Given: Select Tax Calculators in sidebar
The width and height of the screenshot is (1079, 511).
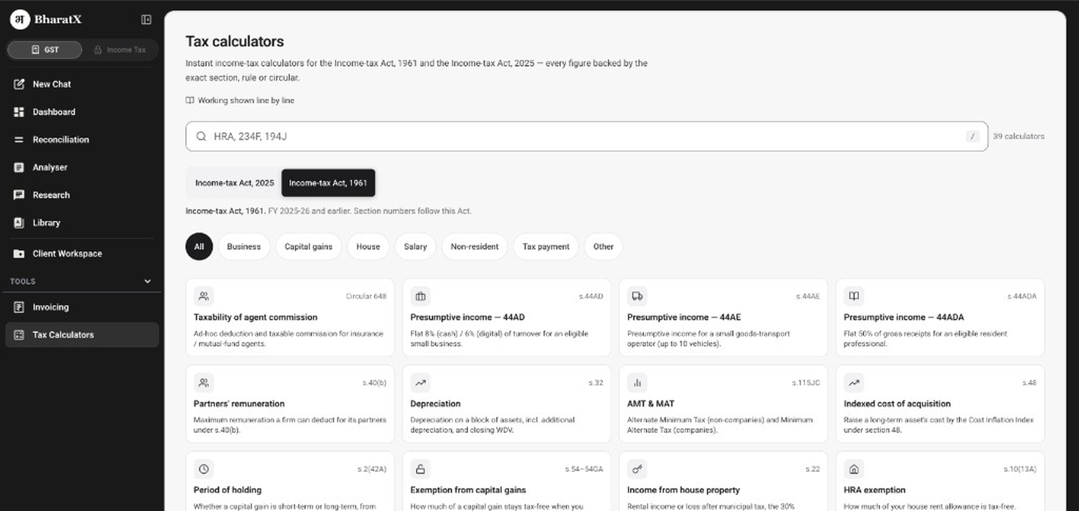Looking at the screenshot, I should [82, 335].
